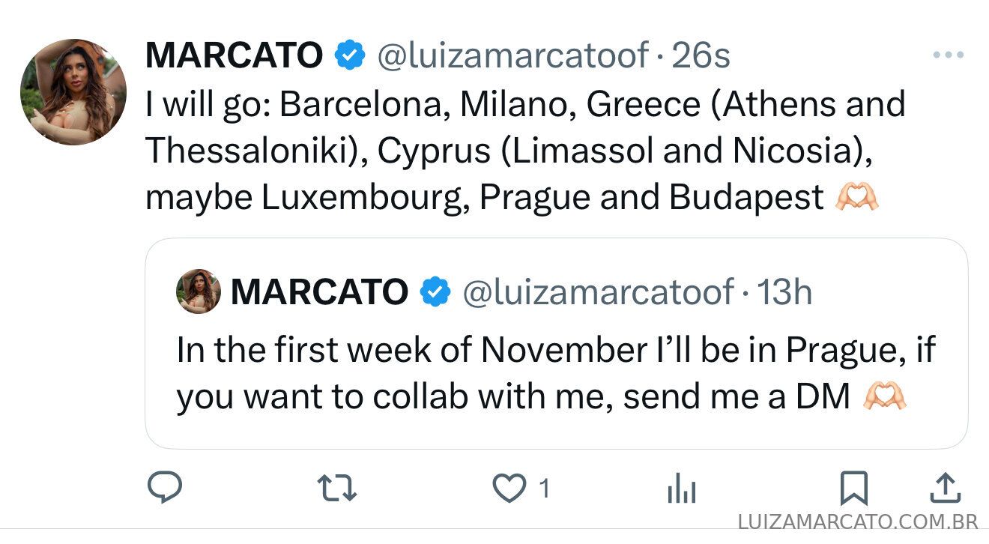Open the MARCATO display name on the main tweet
This screenshot has height=544, width=989.
[x=234, y=55]
